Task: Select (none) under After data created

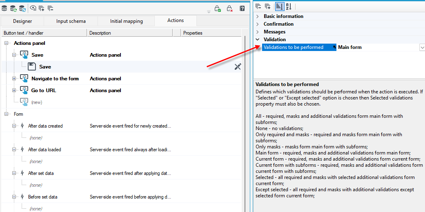Action: click(x=36, y=138)
